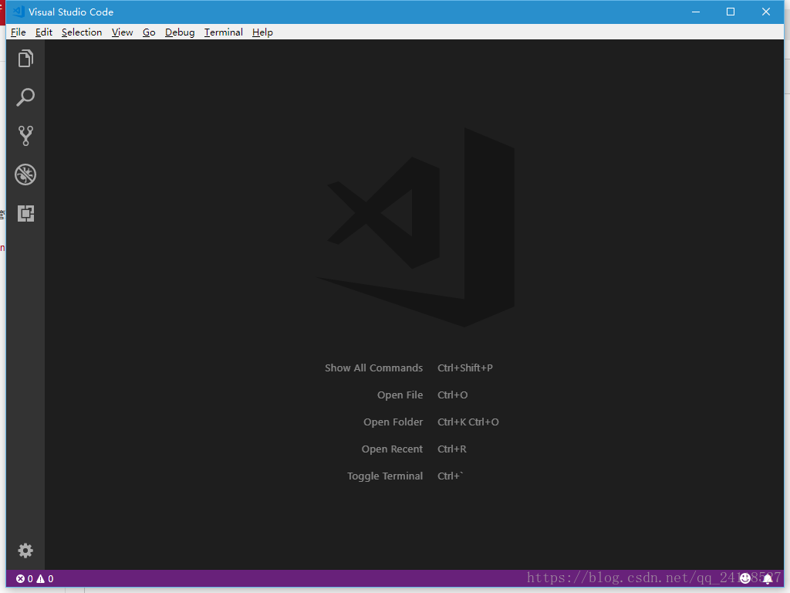Open the Search view icon

(x=25, y=97)
